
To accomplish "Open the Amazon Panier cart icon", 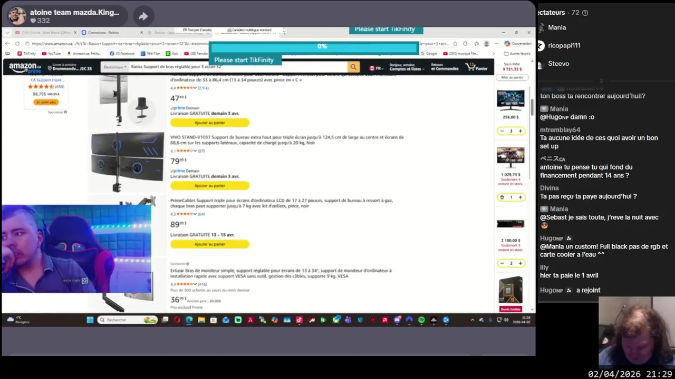I will [x=477, y=67].
